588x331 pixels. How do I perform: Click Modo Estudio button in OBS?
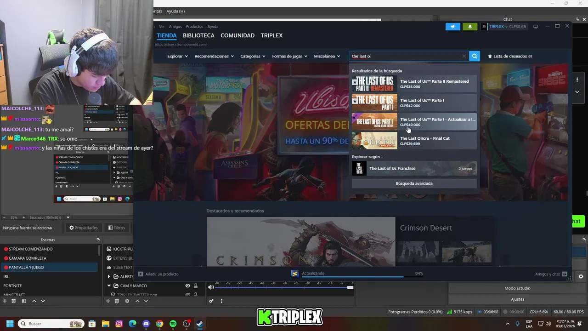pos(517,288)
